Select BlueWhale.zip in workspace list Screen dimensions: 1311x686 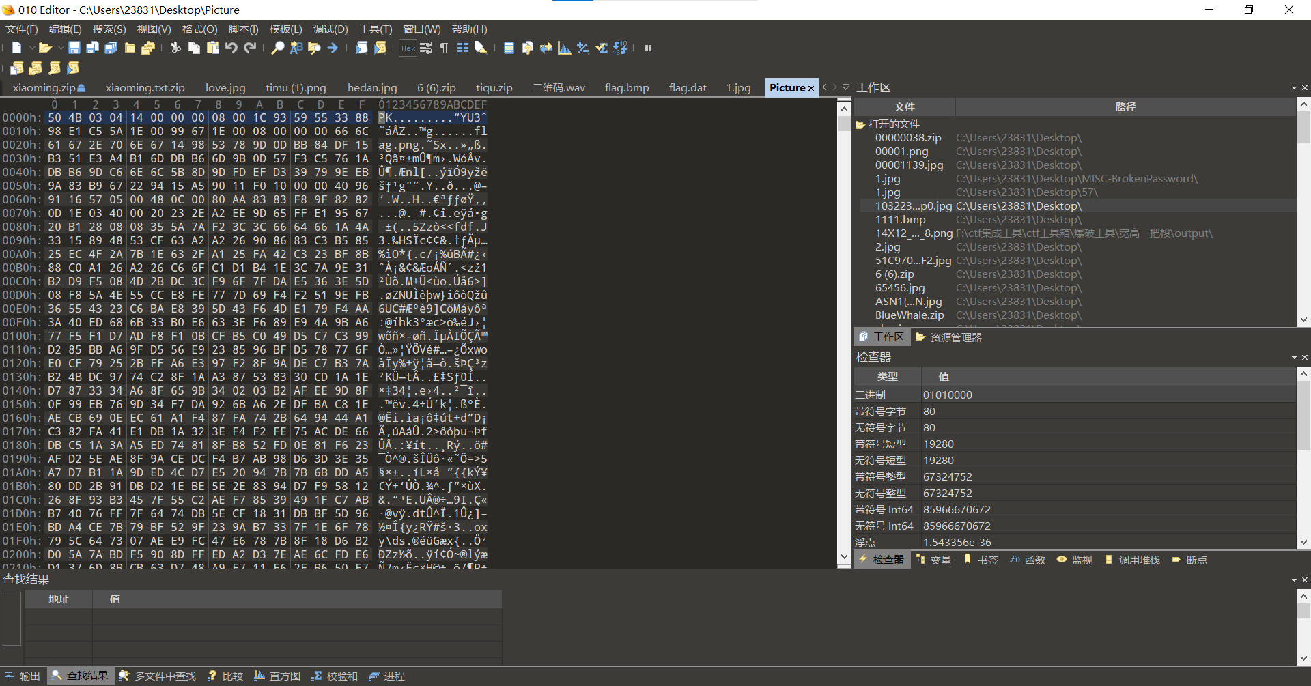(x=910, y=315)
